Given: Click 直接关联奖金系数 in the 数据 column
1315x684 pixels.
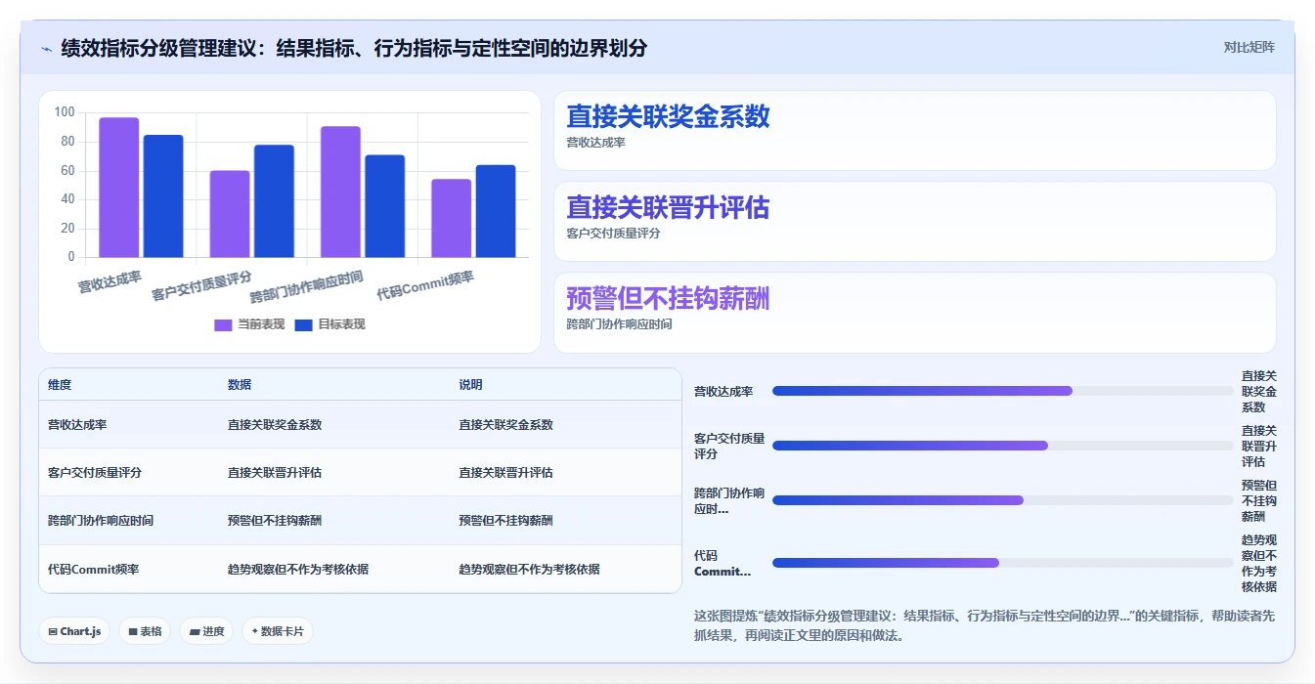Looking at the screenshot, I should [x=275, y=425].
